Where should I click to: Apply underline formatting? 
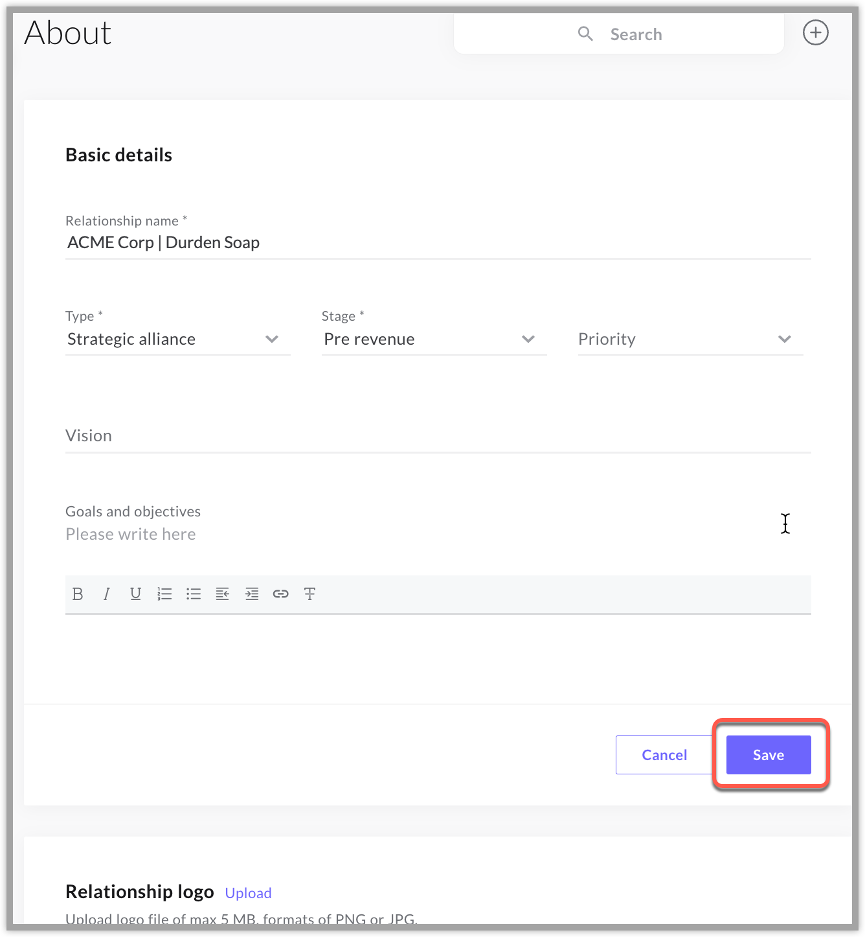coord(135,594)
